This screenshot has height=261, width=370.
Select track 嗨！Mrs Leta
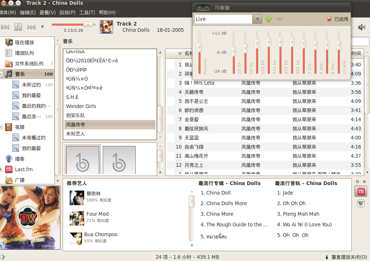pos(264,83)
